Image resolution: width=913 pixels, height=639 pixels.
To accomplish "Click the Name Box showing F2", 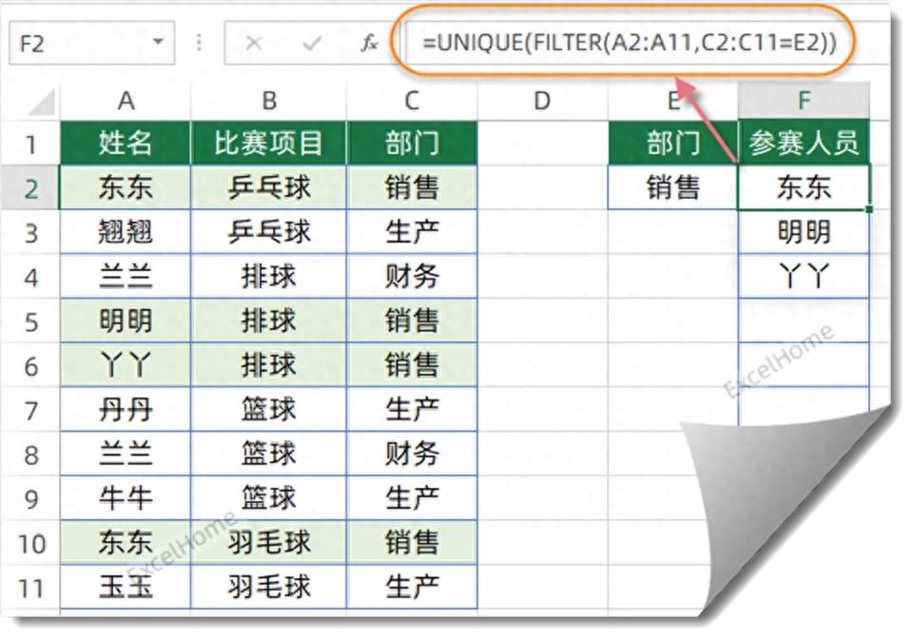I will tap(91, 43).
